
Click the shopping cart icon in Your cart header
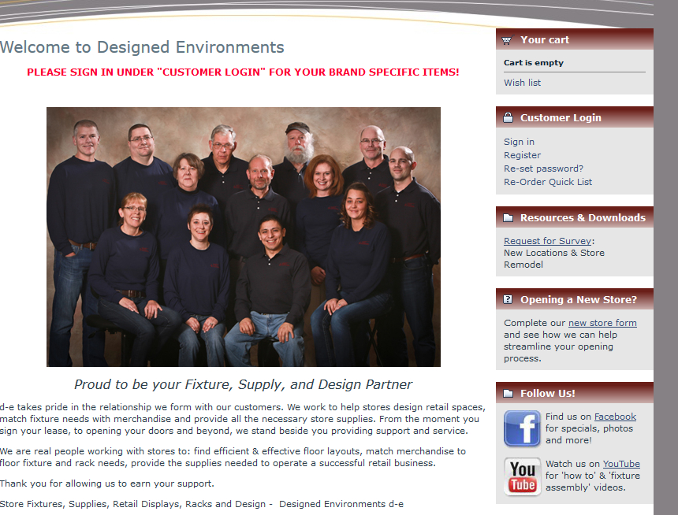[508, 39]
